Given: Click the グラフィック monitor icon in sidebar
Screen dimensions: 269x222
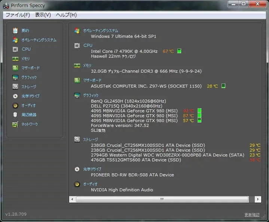Looking at the screenshot, I should [15, 77].
